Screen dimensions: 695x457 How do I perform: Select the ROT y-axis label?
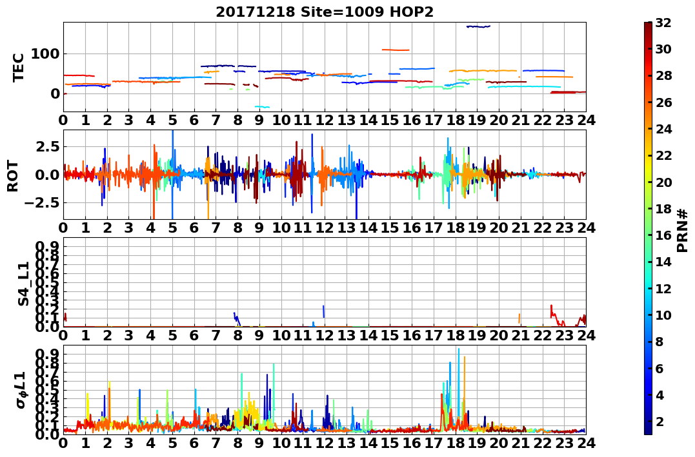click(x=12, y=175)
